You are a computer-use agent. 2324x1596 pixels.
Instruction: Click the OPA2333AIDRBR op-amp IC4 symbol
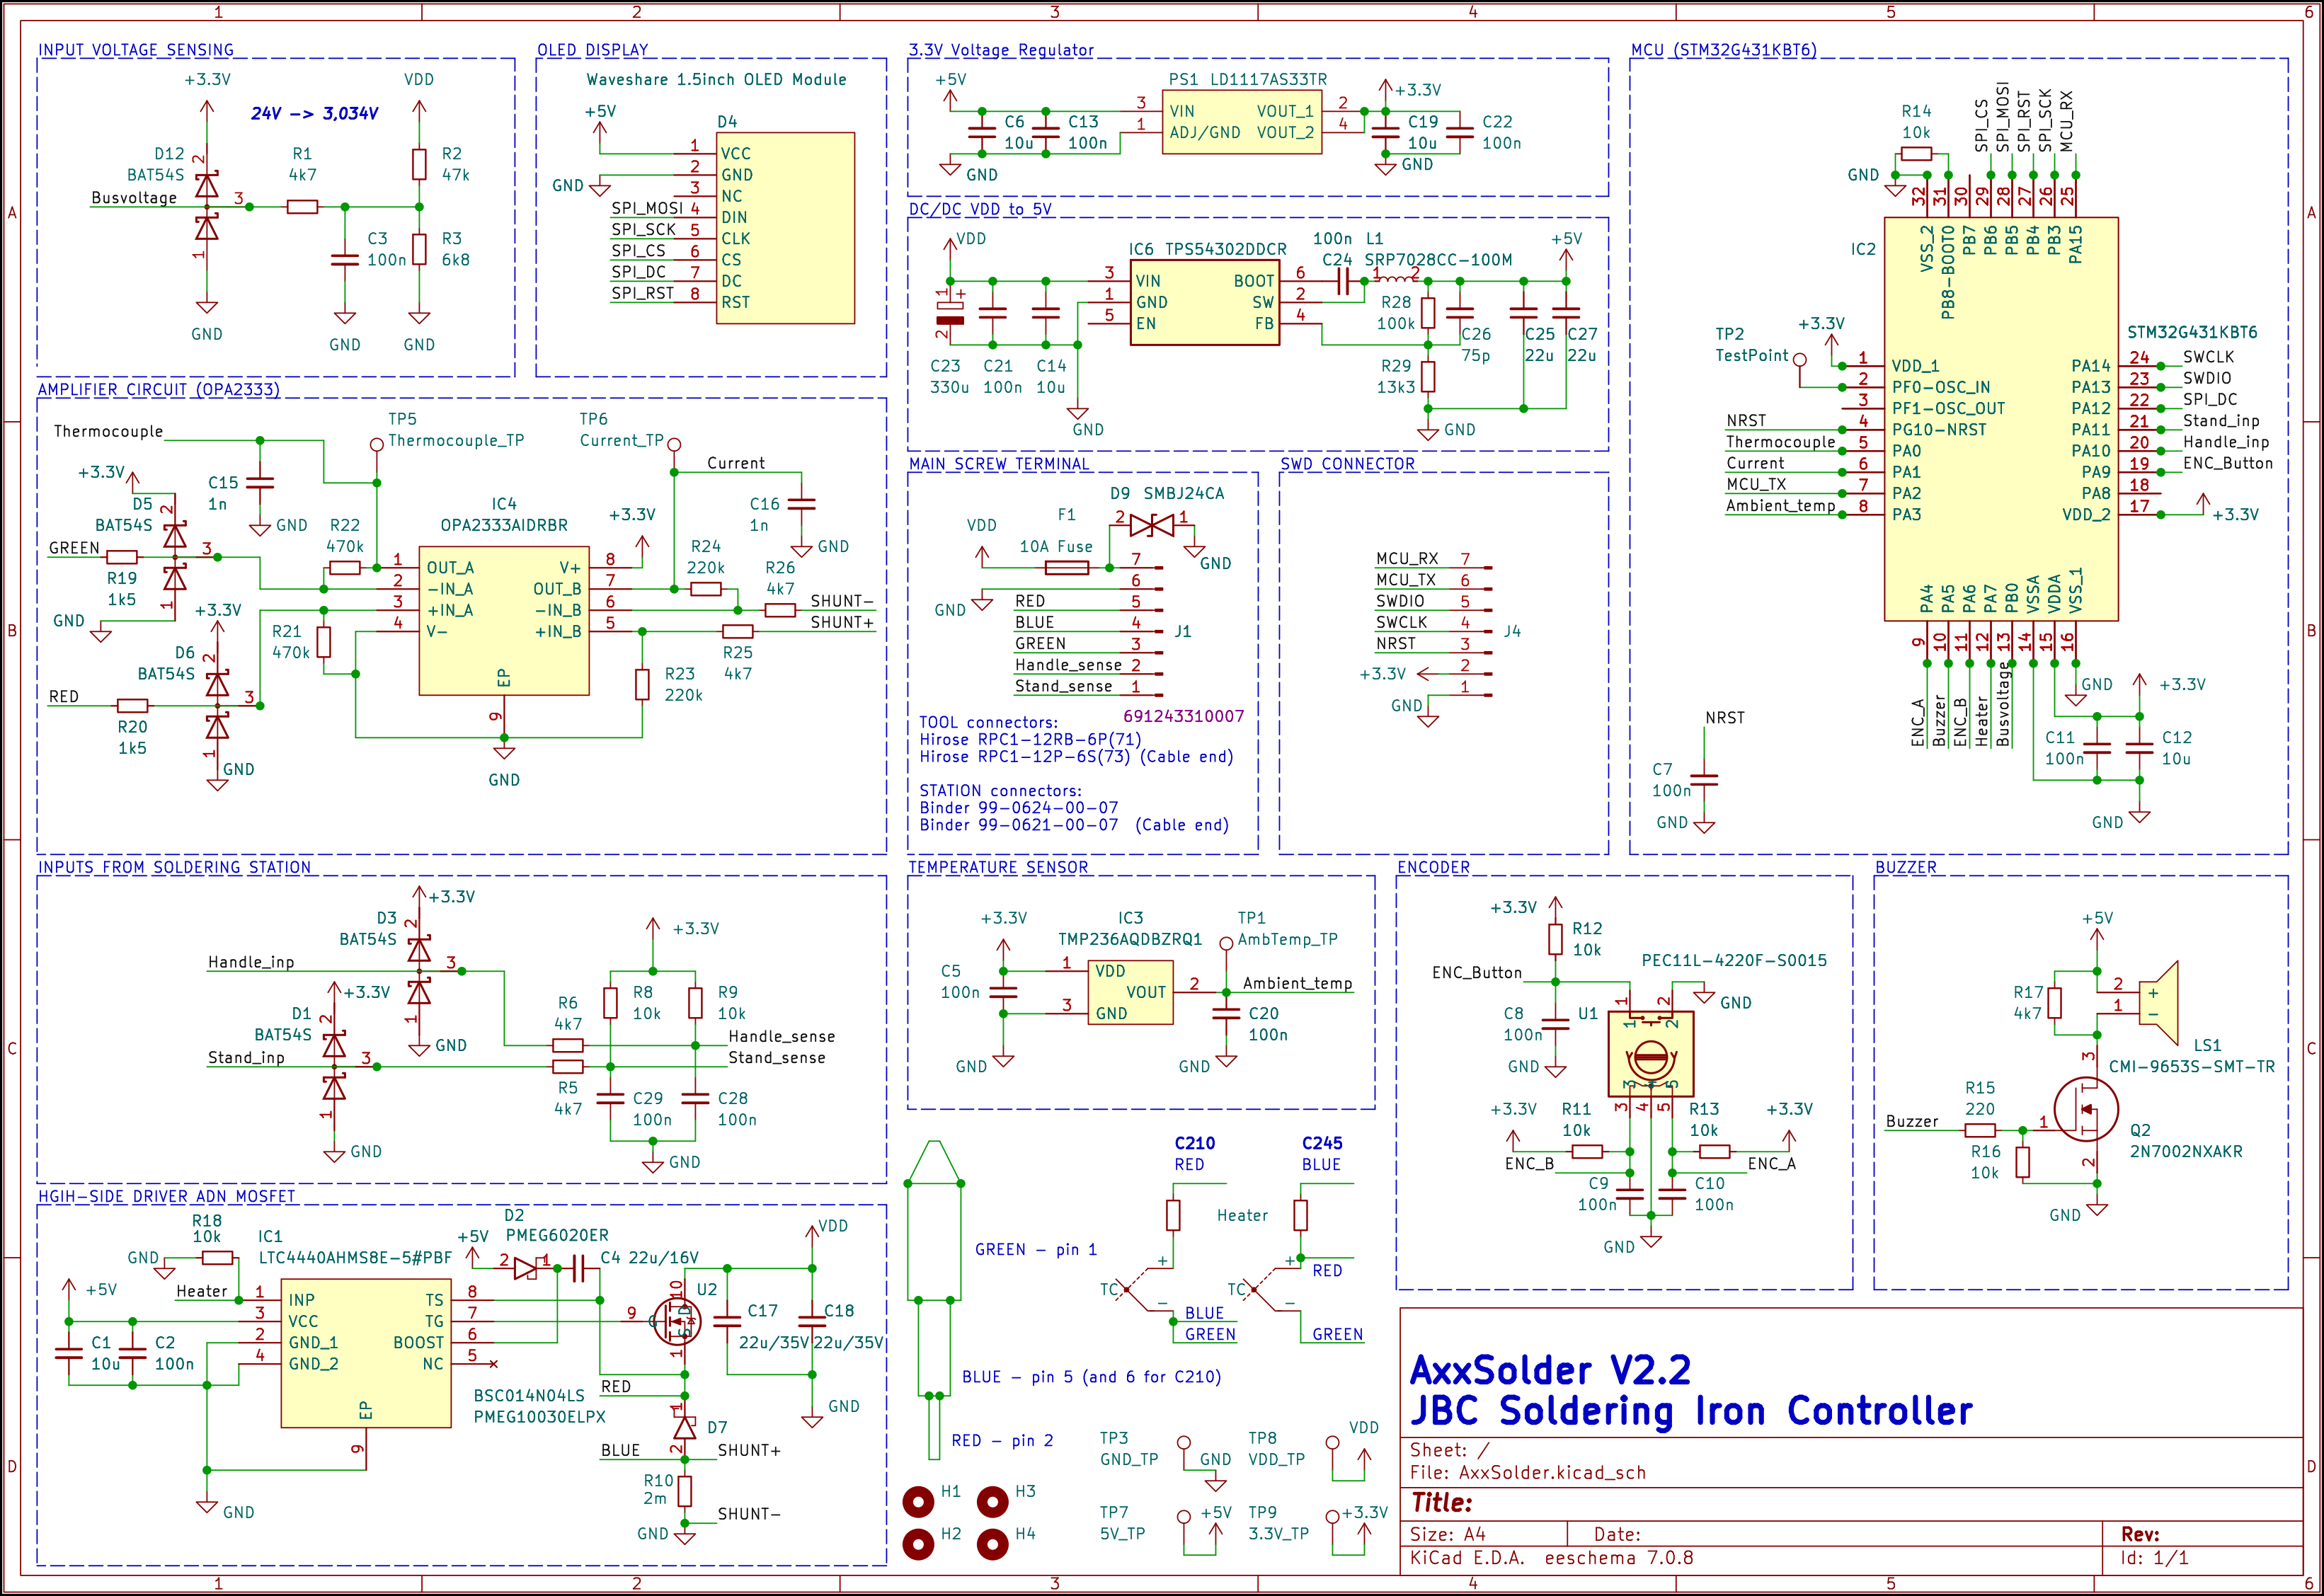pyautogui.click(x=503, y=620)
